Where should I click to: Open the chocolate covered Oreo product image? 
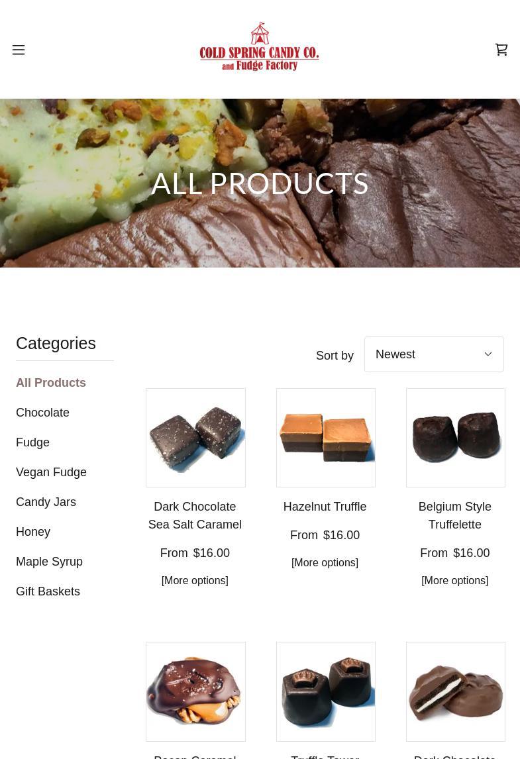[456, 691]
